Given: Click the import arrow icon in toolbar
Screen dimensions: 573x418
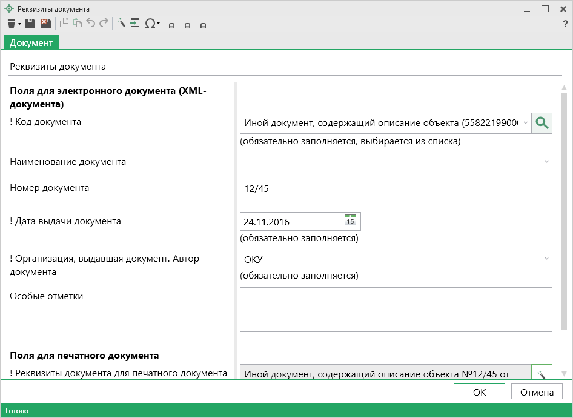Looking at the screenshot, I should 134,24.
